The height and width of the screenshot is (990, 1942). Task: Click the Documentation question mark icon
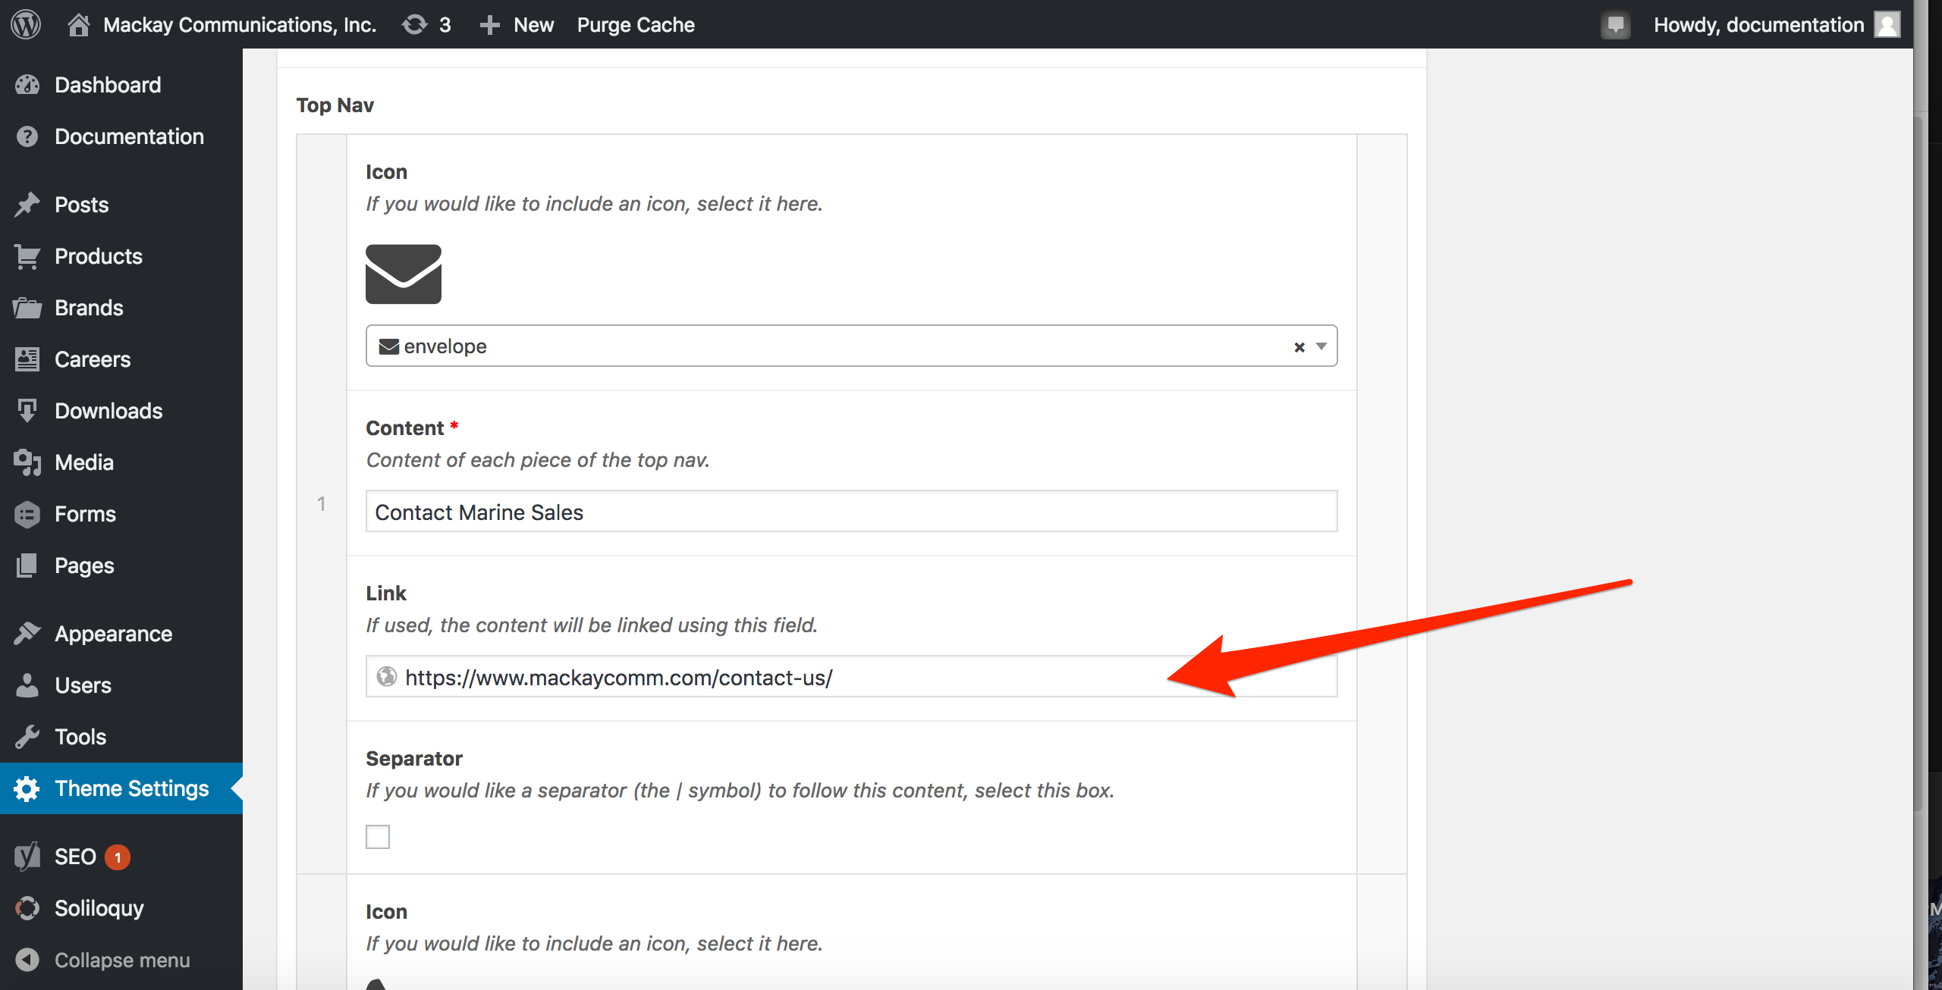[x=27, y=136]
